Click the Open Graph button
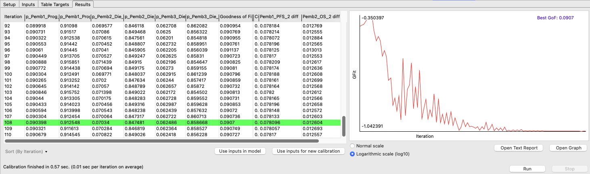This screenshot has height=174, width=590. pos(569,148)
